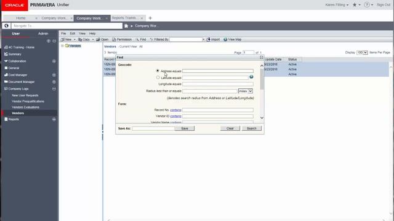Click the Import toolbar button
Screen dimensions: 394x221
click(x=213, y=39)
